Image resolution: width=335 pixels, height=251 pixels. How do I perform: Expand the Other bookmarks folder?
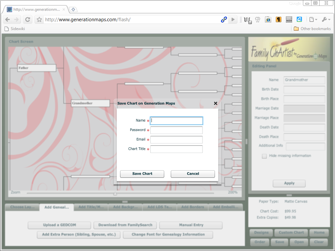(312, 29)
